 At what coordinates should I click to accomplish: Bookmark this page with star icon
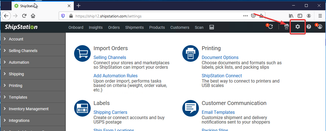(x=261, y=16)
